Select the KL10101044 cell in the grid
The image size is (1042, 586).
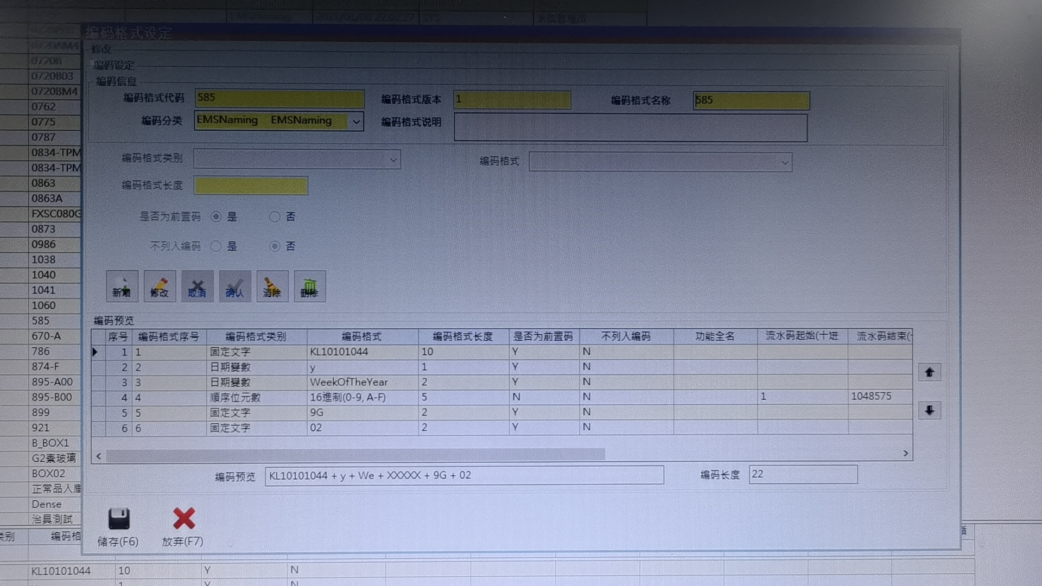(x=362, y=352)
